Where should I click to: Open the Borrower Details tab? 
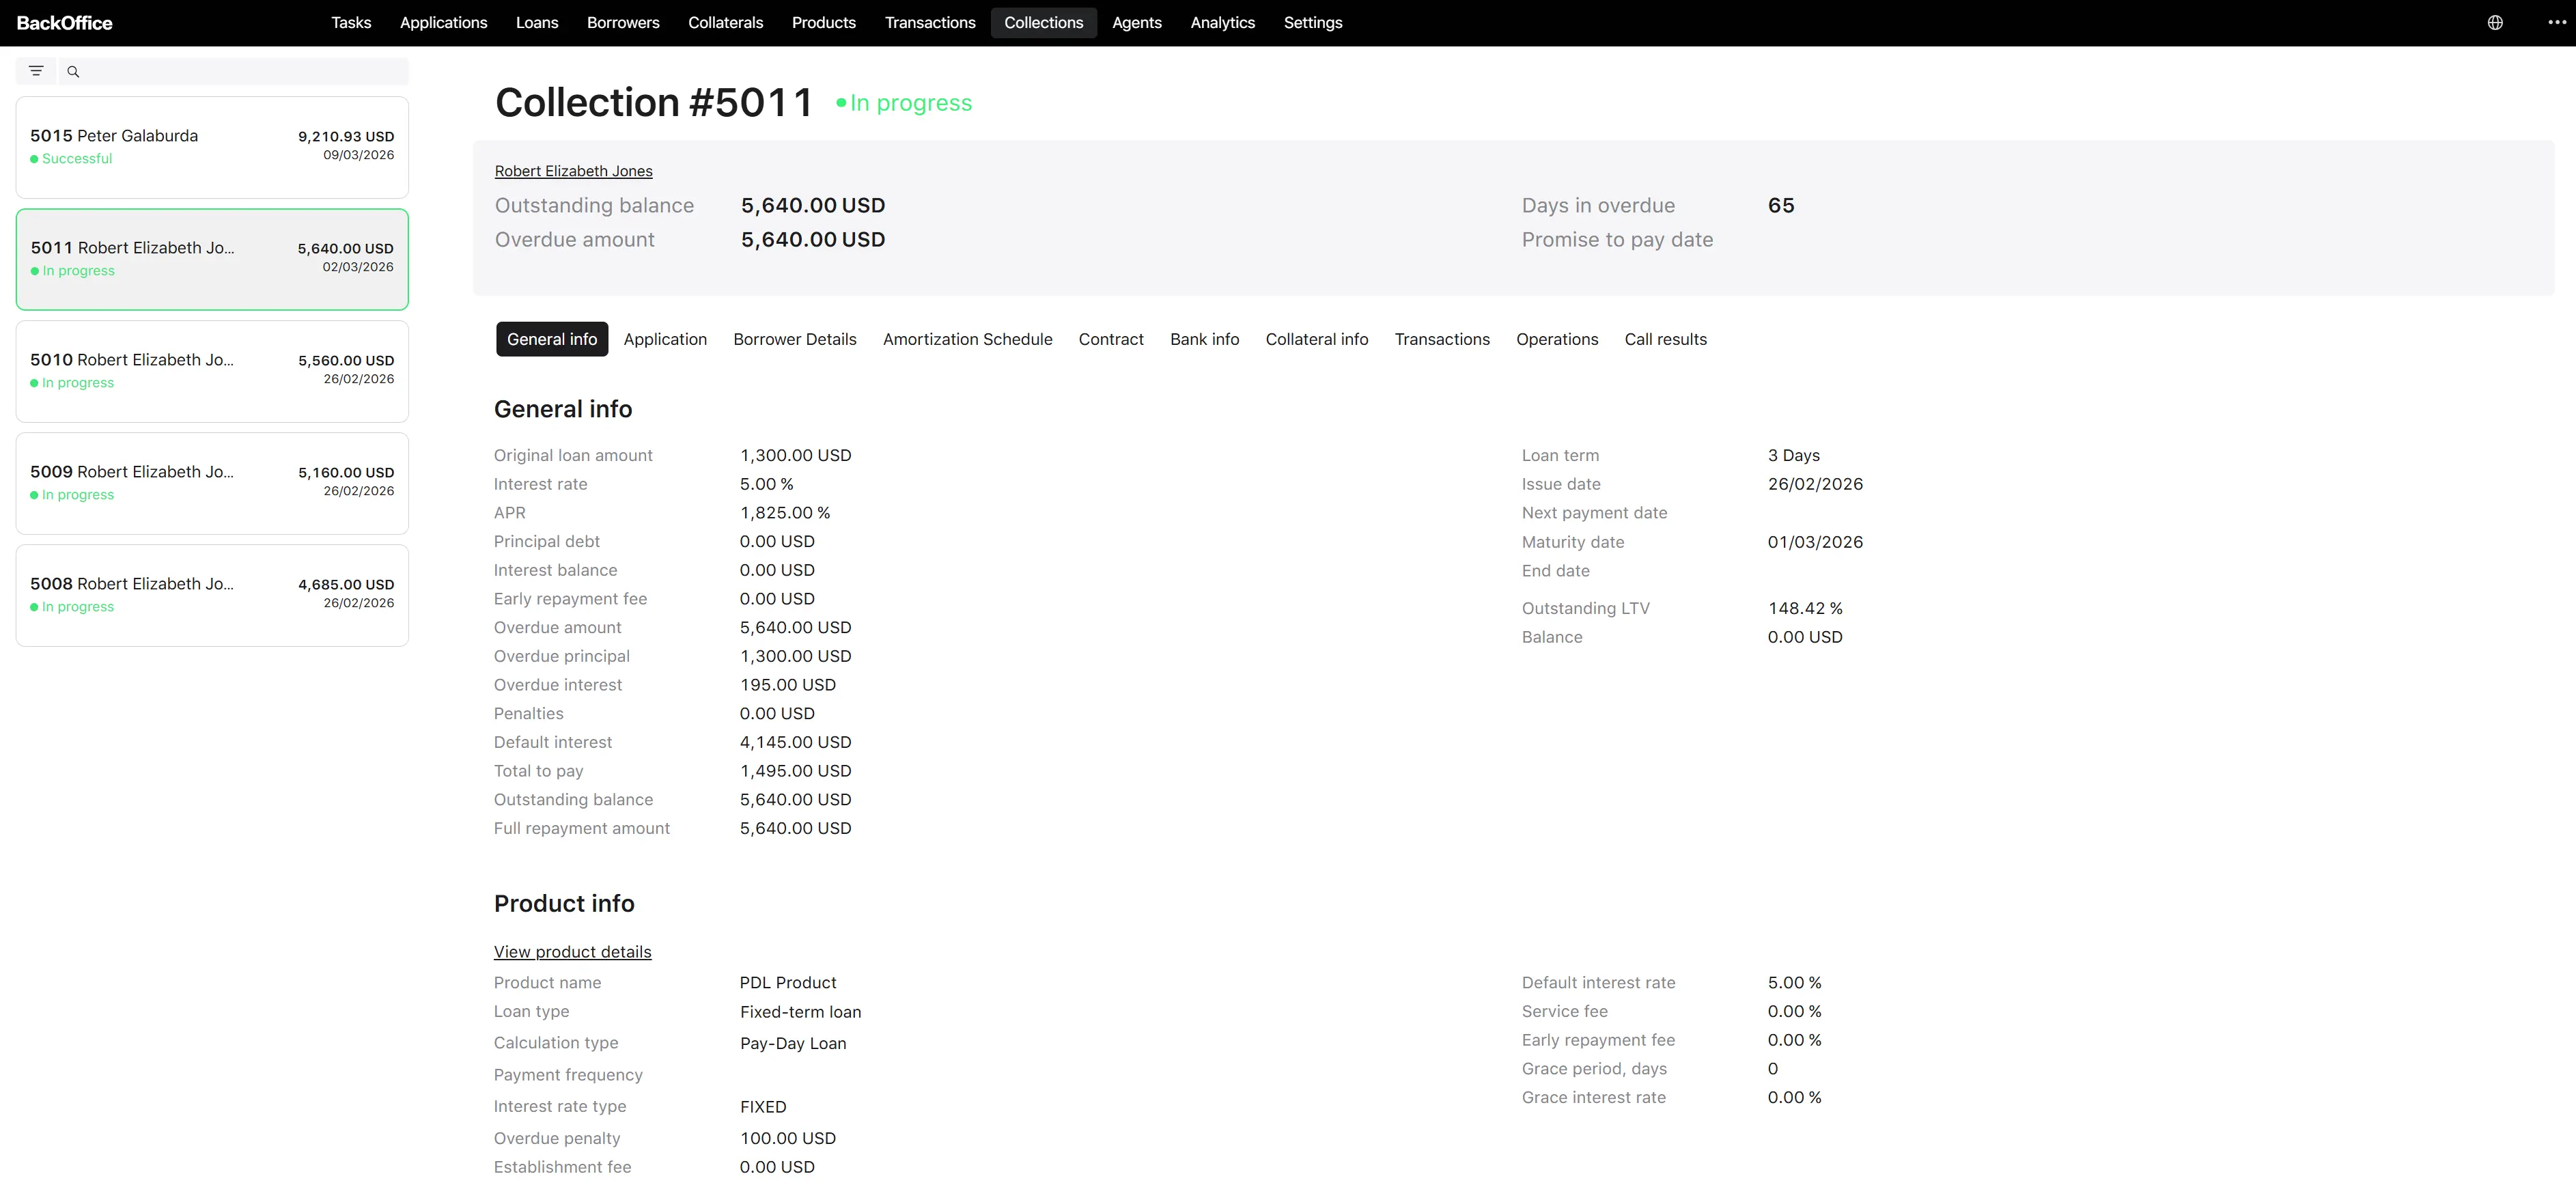(794, 339)
